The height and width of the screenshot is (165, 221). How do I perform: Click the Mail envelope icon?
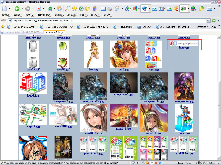click(117, 9)
